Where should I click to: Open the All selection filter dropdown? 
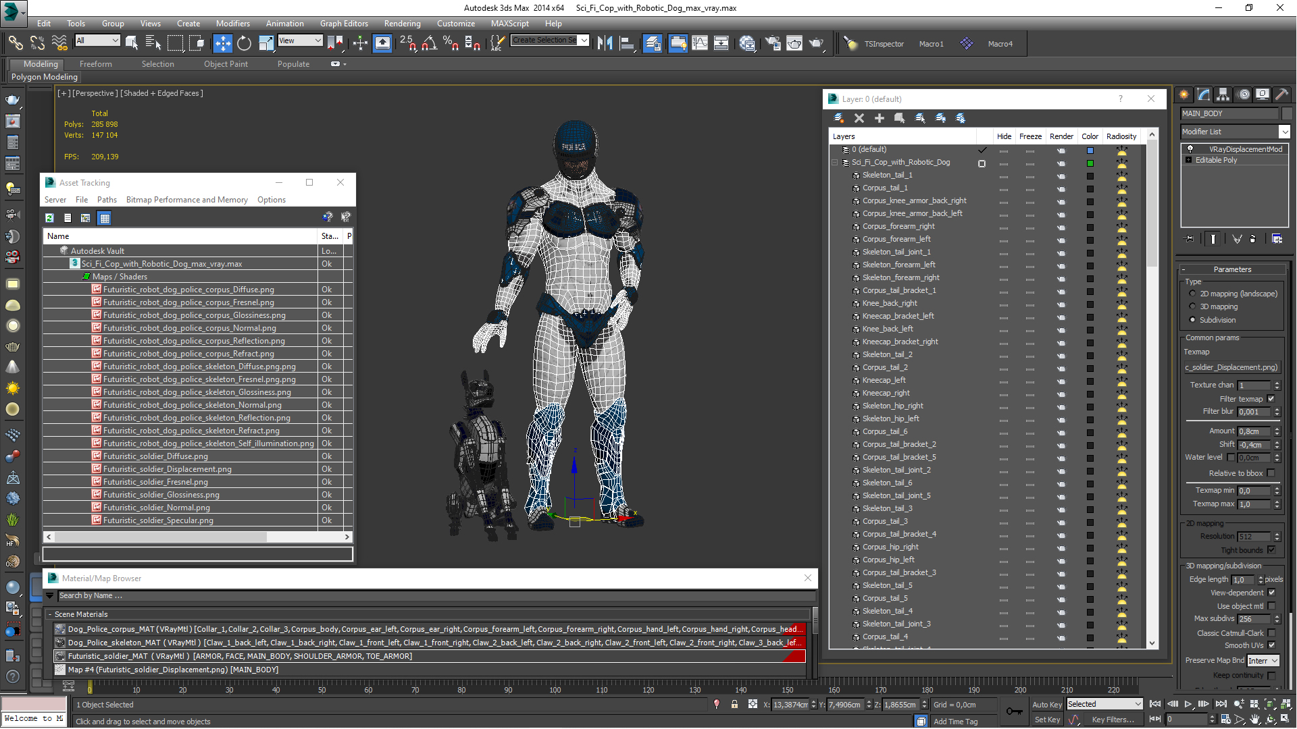tap(97, 40)
